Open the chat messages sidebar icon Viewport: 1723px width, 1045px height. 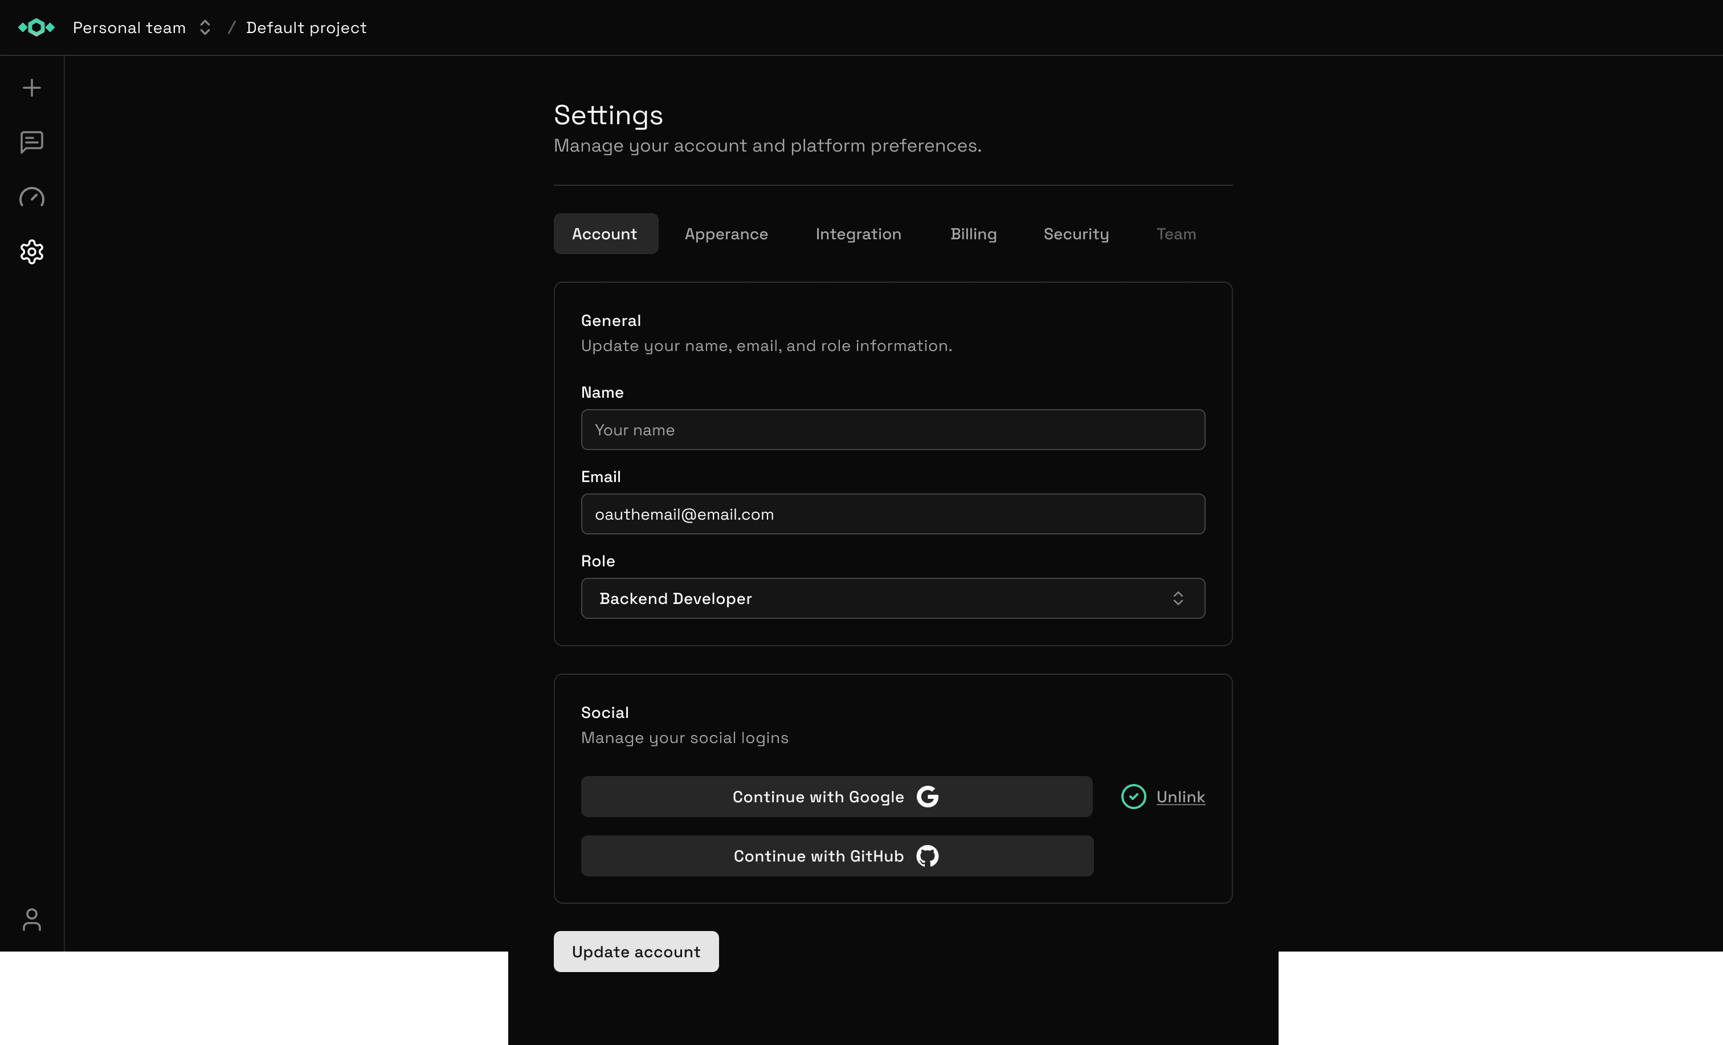point(31,142)
